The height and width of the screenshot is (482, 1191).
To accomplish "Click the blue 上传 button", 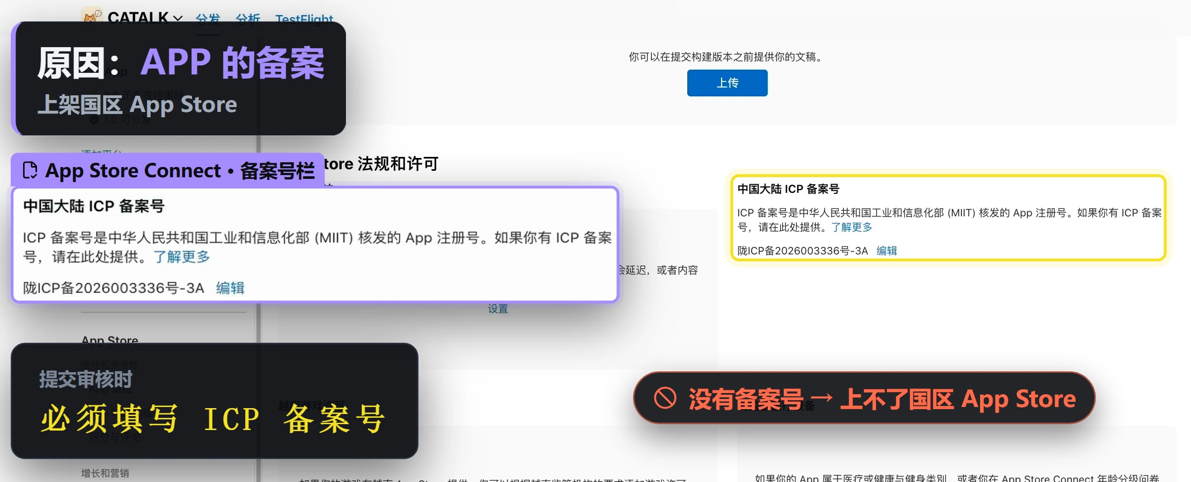I will point(727,83).
